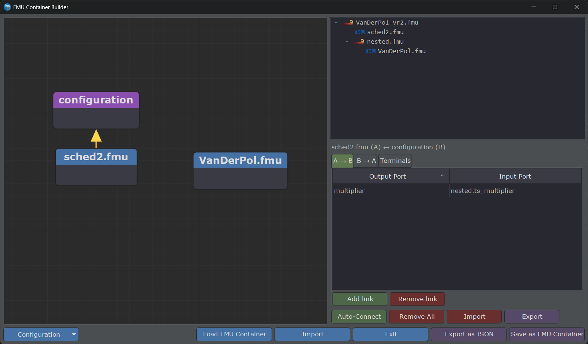This screenshot has width=588, height=344.
Task: Click Save as FMU Container button
Action: pos(547,334)
